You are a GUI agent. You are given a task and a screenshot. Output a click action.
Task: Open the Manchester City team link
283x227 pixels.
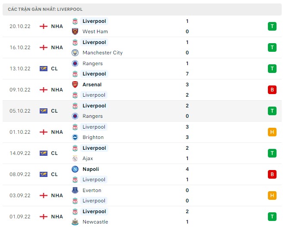tap(103, 53)
